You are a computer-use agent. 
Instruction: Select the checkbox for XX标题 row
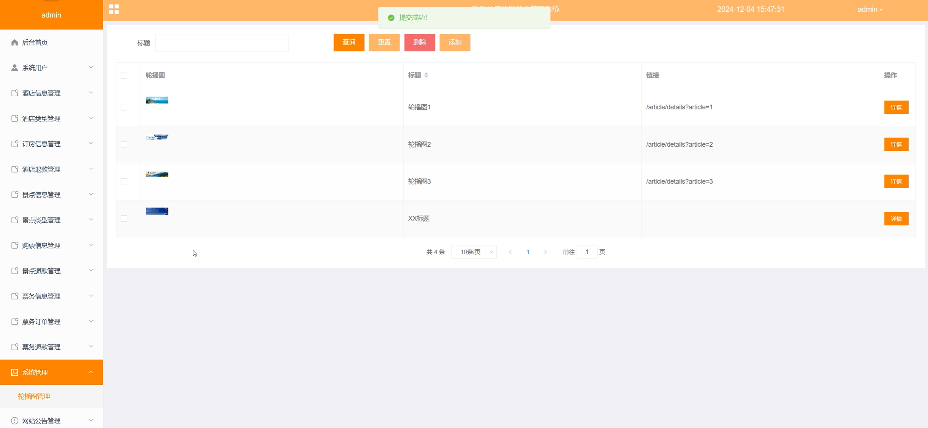click(124, 219)
